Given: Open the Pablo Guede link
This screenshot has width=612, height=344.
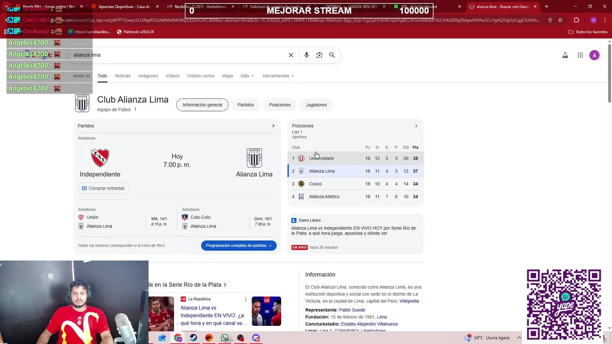Looking at the screenshot, I should pyautogui.click(x=352, y=310).
